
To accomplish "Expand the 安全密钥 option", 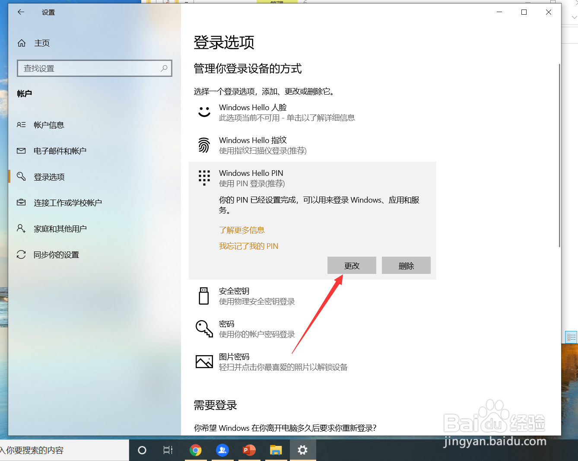I will pyautogui.click(x=312, y=296).
